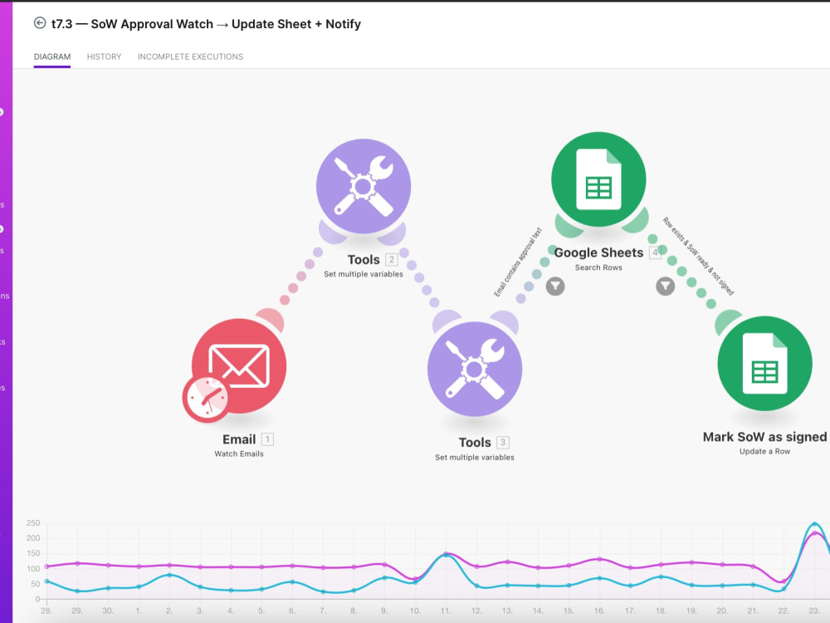Open the Mark SoW as signed module

[765, 364]
